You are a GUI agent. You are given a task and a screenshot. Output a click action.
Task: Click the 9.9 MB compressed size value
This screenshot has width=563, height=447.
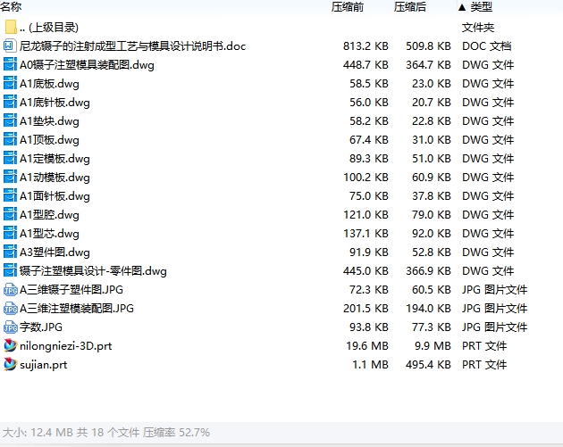(433, 346)
